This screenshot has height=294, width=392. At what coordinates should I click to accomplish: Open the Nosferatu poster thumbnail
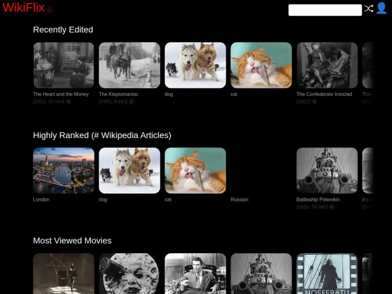tap(327, 274)
